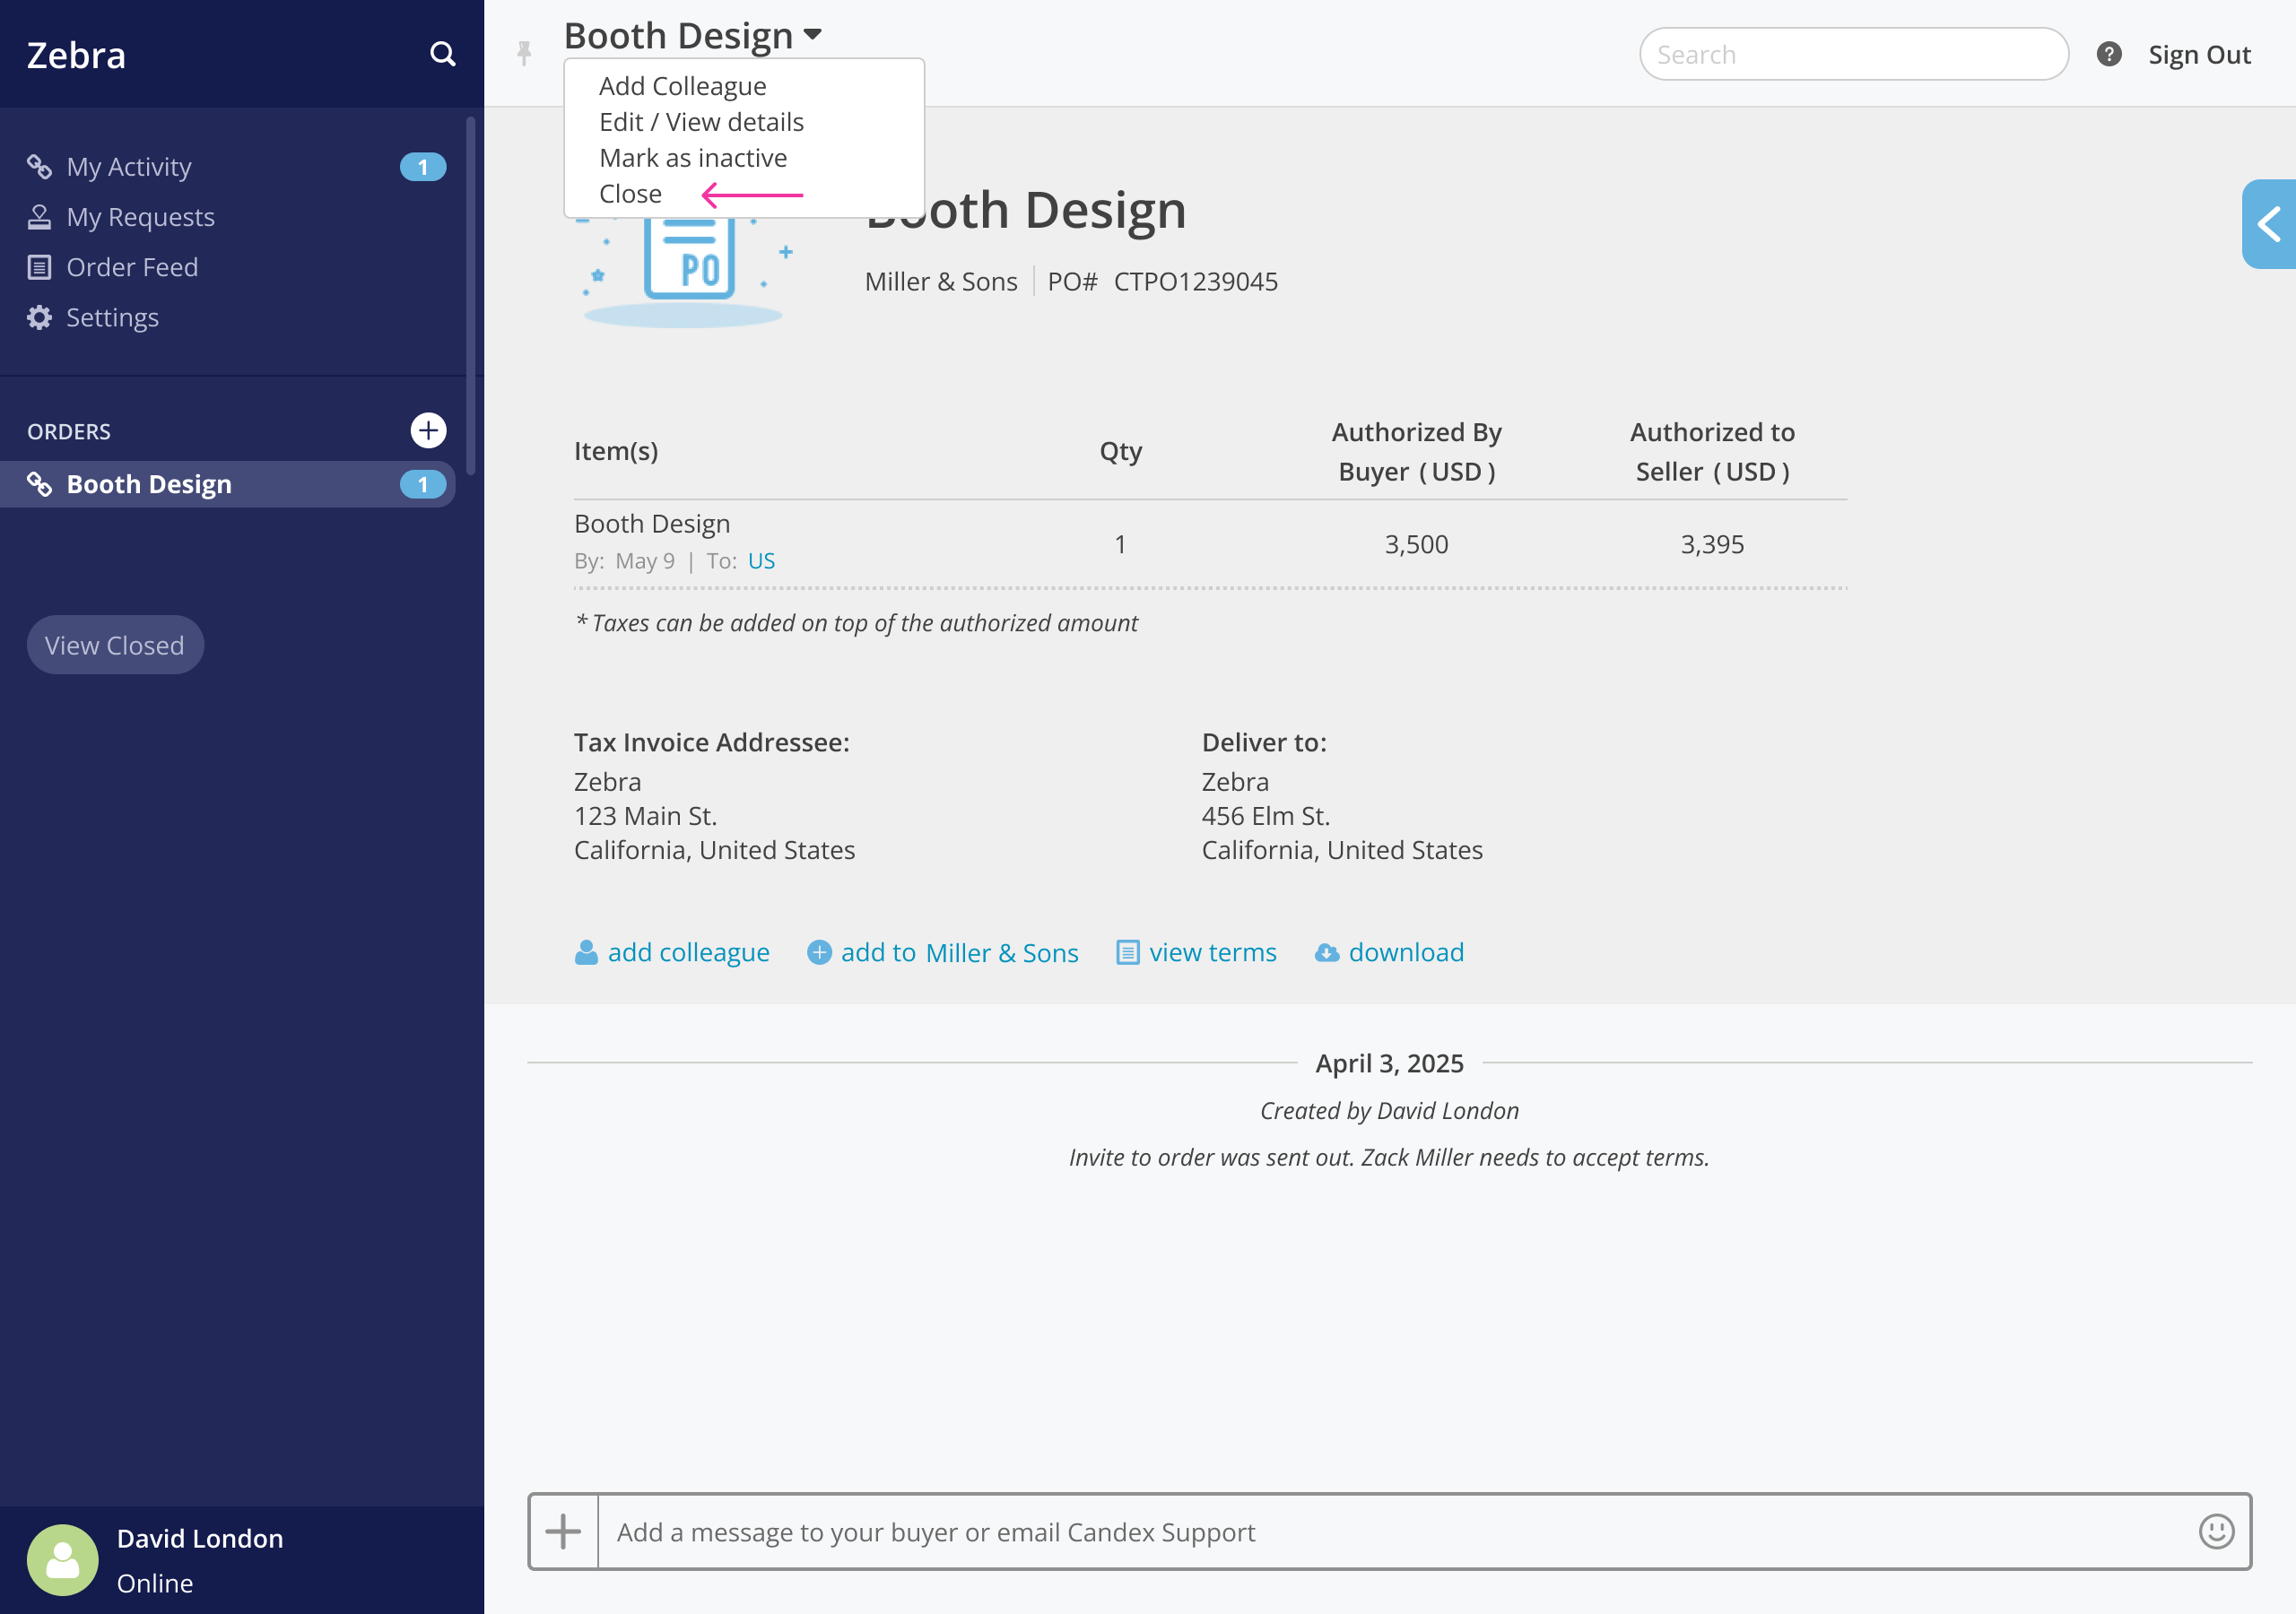Click the sidebar search magnifier icon
The height and width of the screenshot is (1614, 2296).
click(442, 54)
